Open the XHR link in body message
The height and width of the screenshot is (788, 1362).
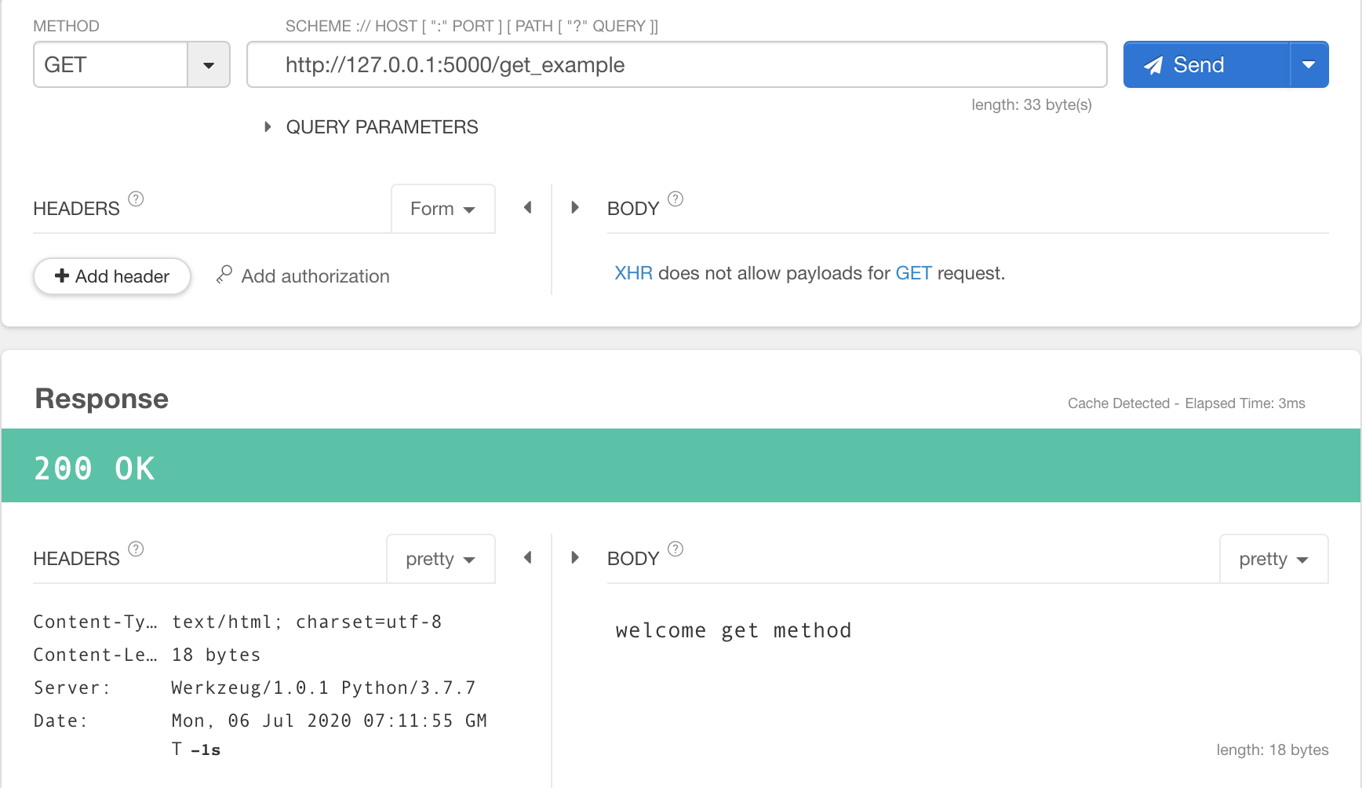coord(633,273)
